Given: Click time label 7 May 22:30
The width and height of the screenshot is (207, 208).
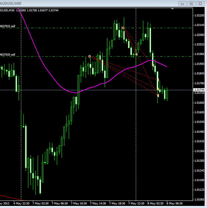Looking at the screenshot, I should click(x=136, y=203).
